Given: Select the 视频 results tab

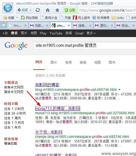Looking at the screenshot, I should coord(68,62).
